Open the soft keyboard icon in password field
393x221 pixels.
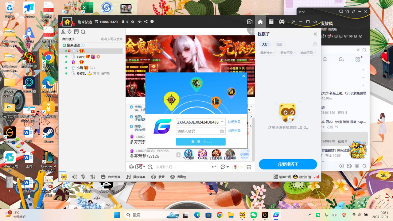pos(222,131)
